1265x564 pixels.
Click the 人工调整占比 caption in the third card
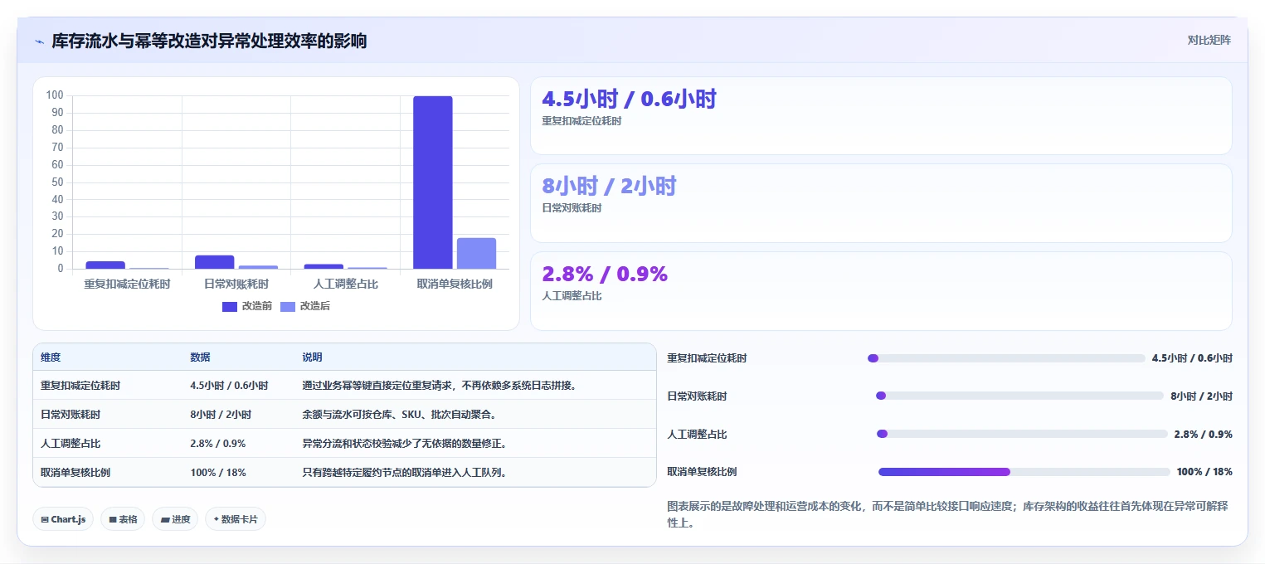point(572,296)
